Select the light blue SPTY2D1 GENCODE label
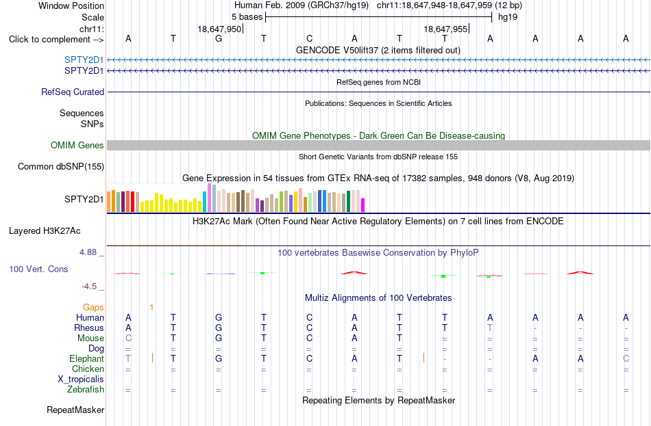Screen dimensions: 651x426 84,60
